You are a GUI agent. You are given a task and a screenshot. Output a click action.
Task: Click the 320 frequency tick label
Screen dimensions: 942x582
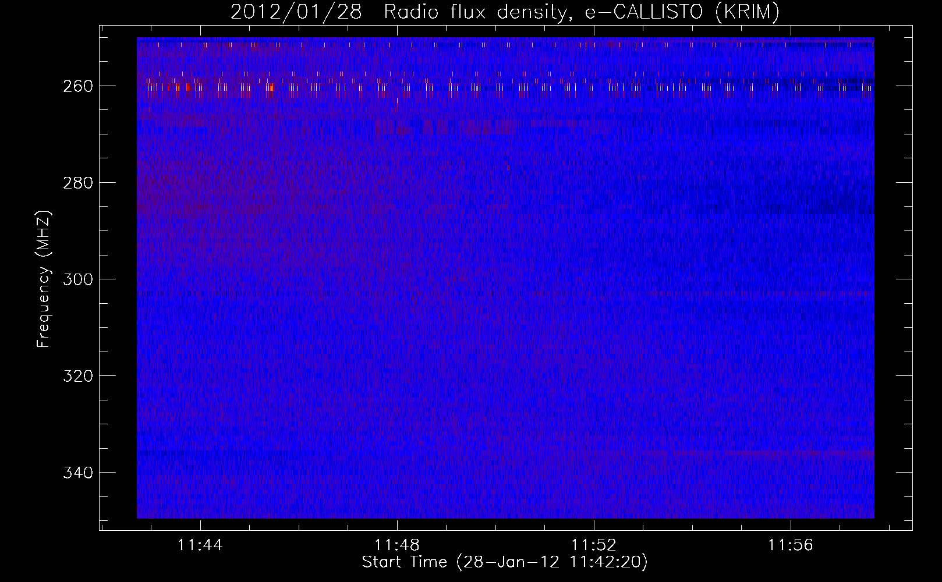78,376
